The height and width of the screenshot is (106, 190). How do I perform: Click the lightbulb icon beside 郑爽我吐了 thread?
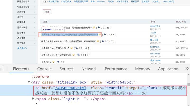point(53,62)
